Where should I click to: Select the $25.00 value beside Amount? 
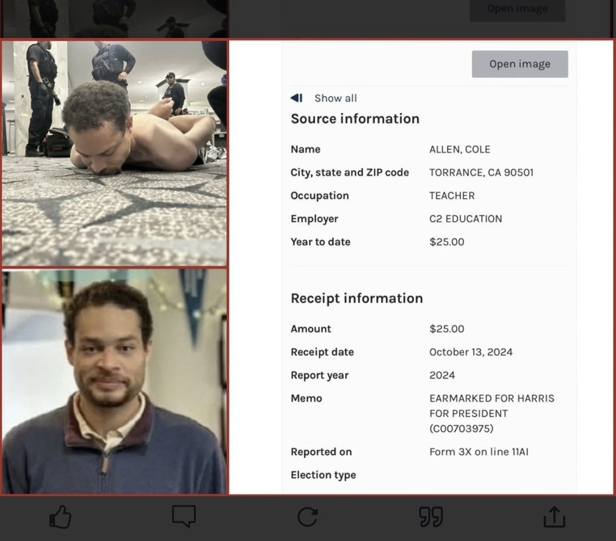(x=446, y=329)
